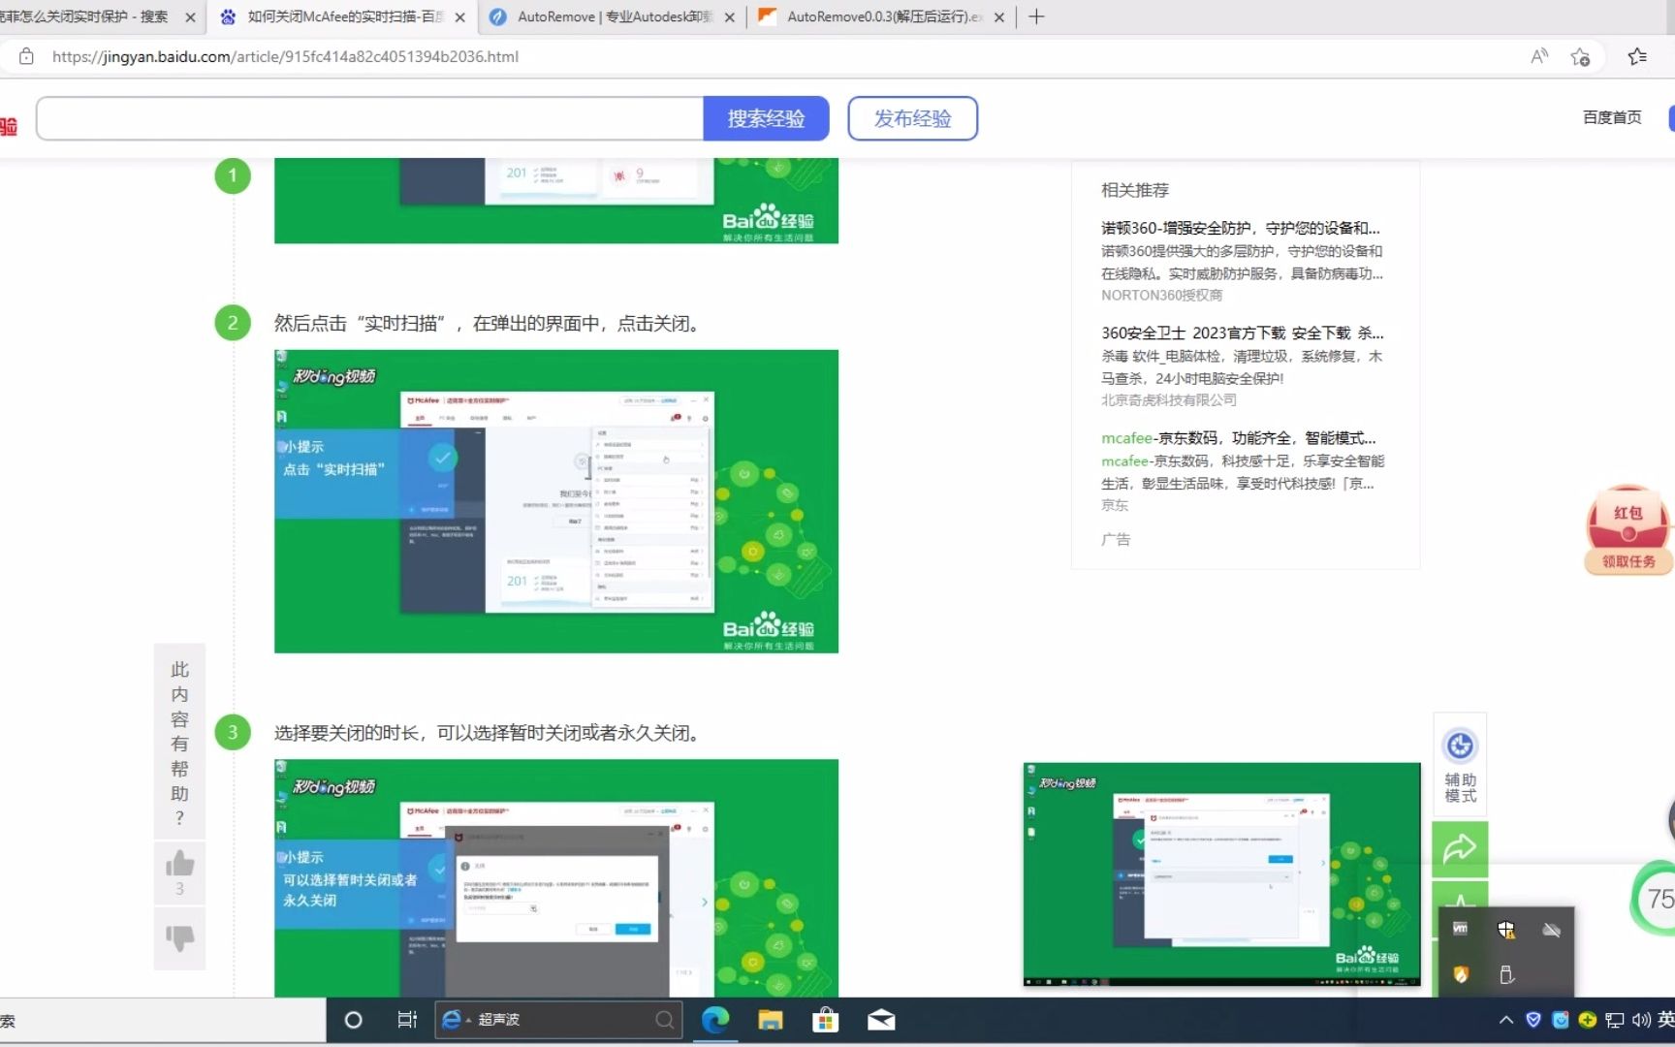Switch input method via 英 indicator
The height and width of the screenshot is (1047, 1675).
[x=1665, y=1019]
